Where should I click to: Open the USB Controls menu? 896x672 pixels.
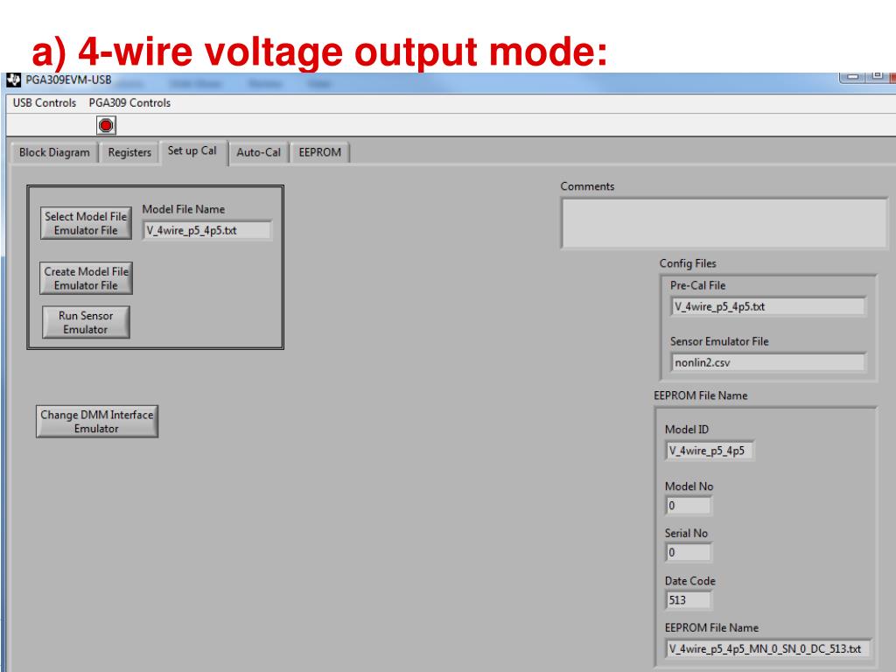coord(45,103)
